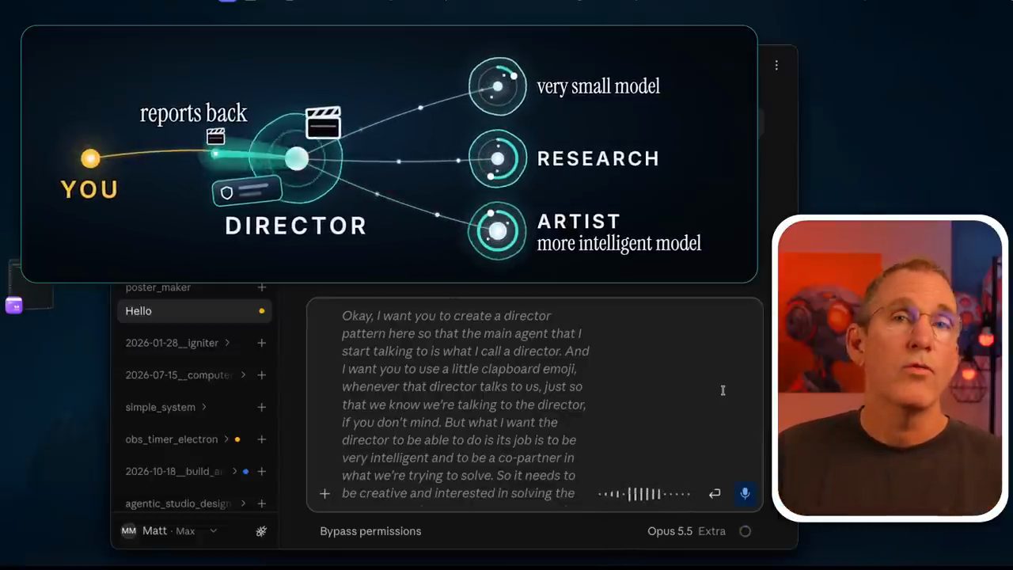Viewport: 1013px width, 570px height.
Task: Click the circular status ring beside Extra
Action: click(745, 531)
